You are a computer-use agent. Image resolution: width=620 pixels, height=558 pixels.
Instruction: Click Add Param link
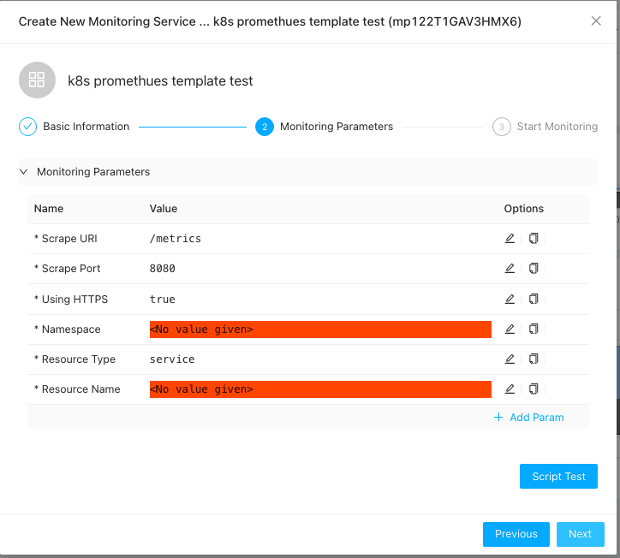[x=529, y=418]
